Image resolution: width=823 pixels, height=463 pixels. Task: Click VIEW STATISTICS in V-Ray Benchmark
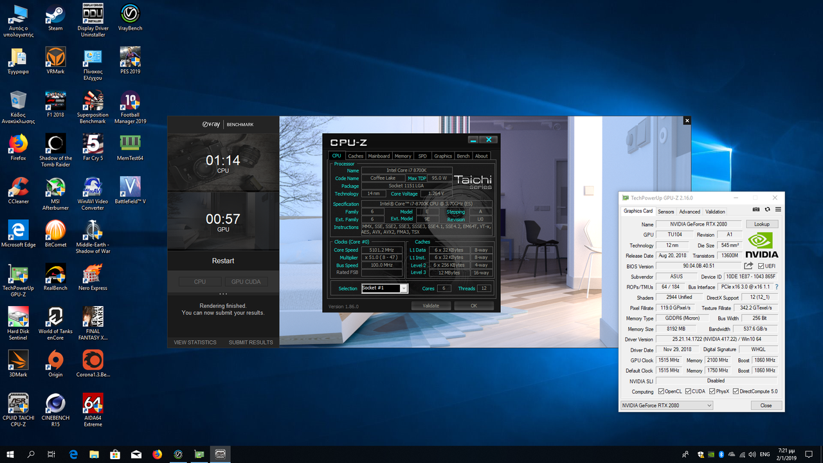195,342
